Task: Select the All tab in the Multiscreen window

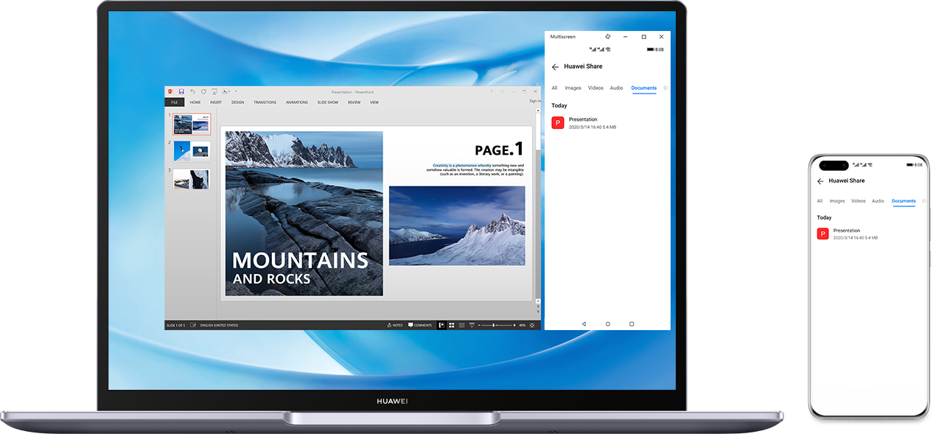Action: pos(554,88)
